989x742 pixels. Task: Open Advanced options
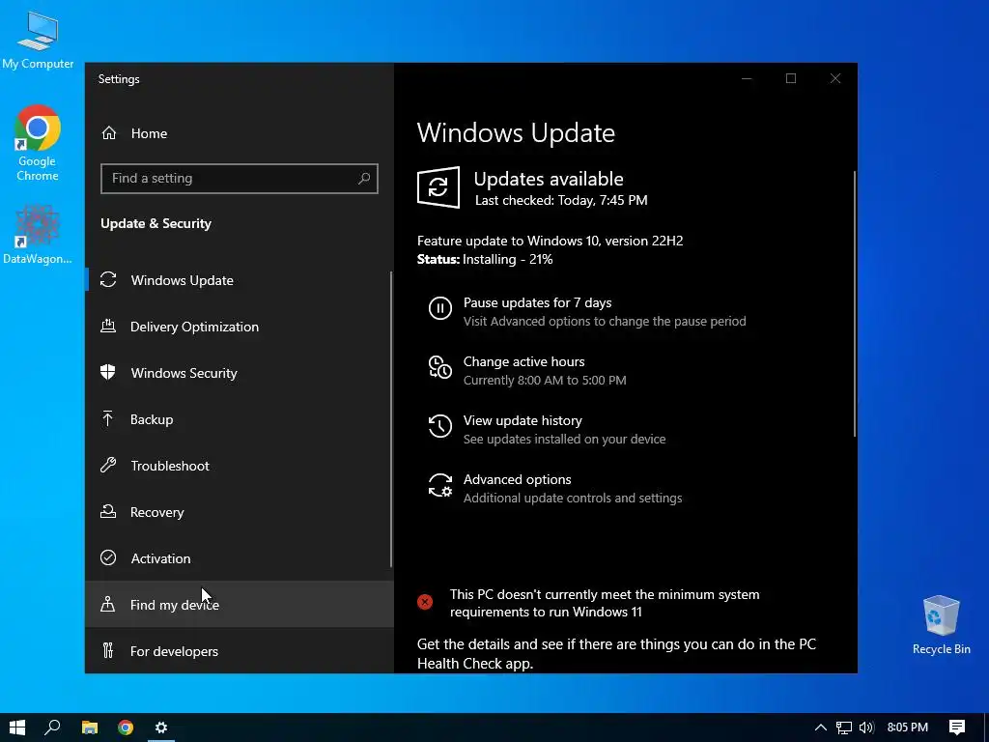[518, 479]
